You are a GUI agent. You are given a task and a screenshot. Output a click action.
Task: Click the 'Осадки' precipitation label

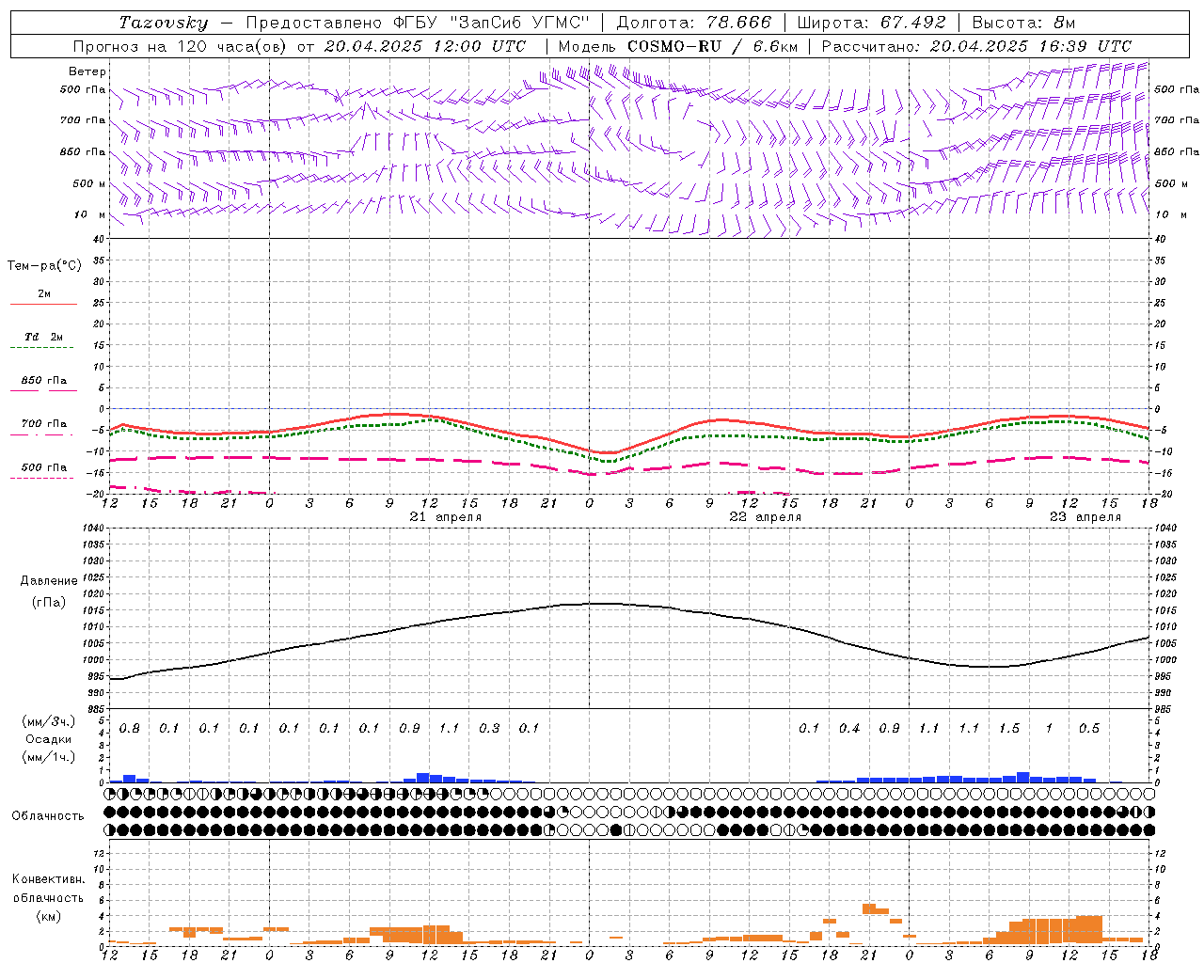[x=49, y=739]
